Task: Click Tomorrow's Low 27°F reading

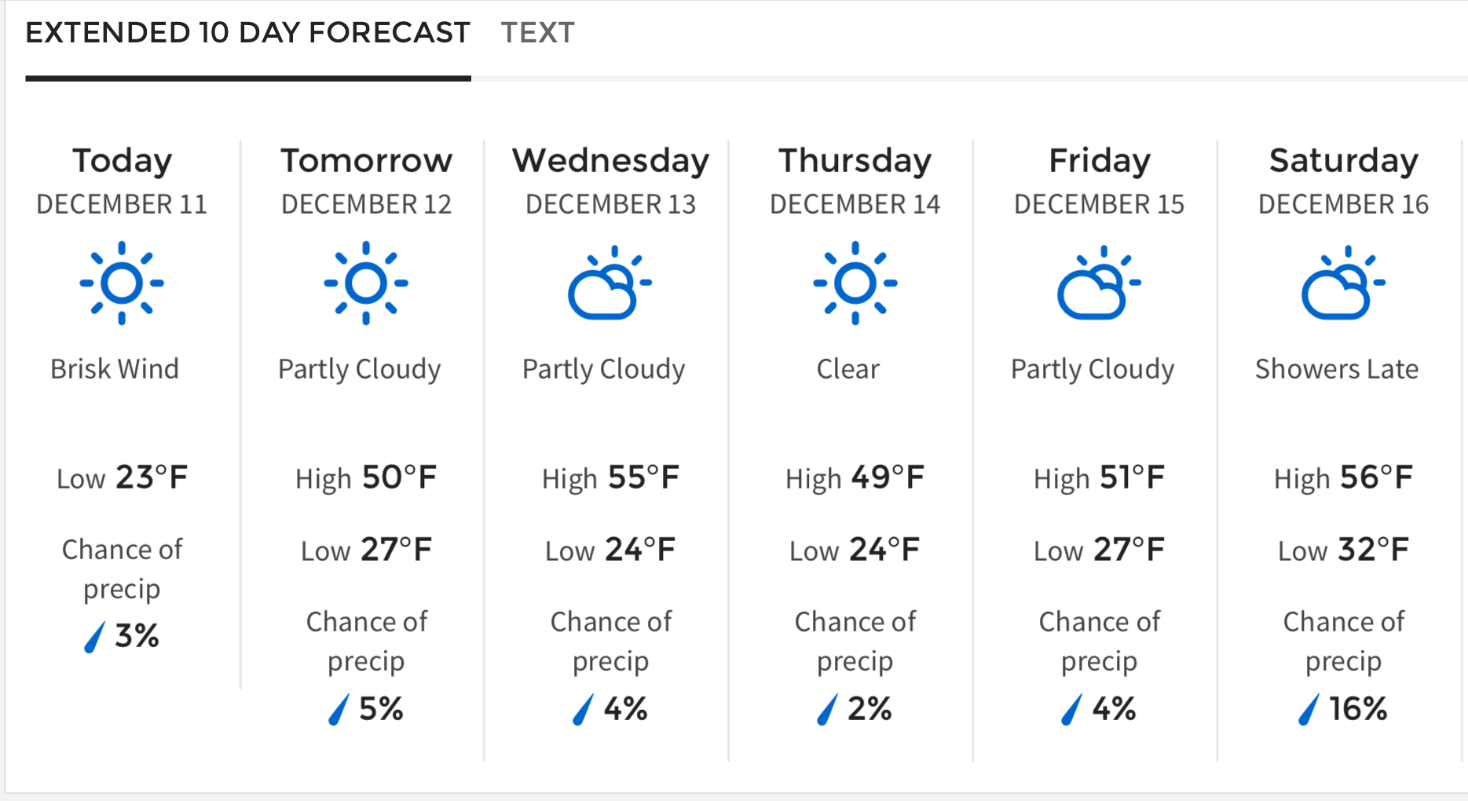Action: click(366, 550)
